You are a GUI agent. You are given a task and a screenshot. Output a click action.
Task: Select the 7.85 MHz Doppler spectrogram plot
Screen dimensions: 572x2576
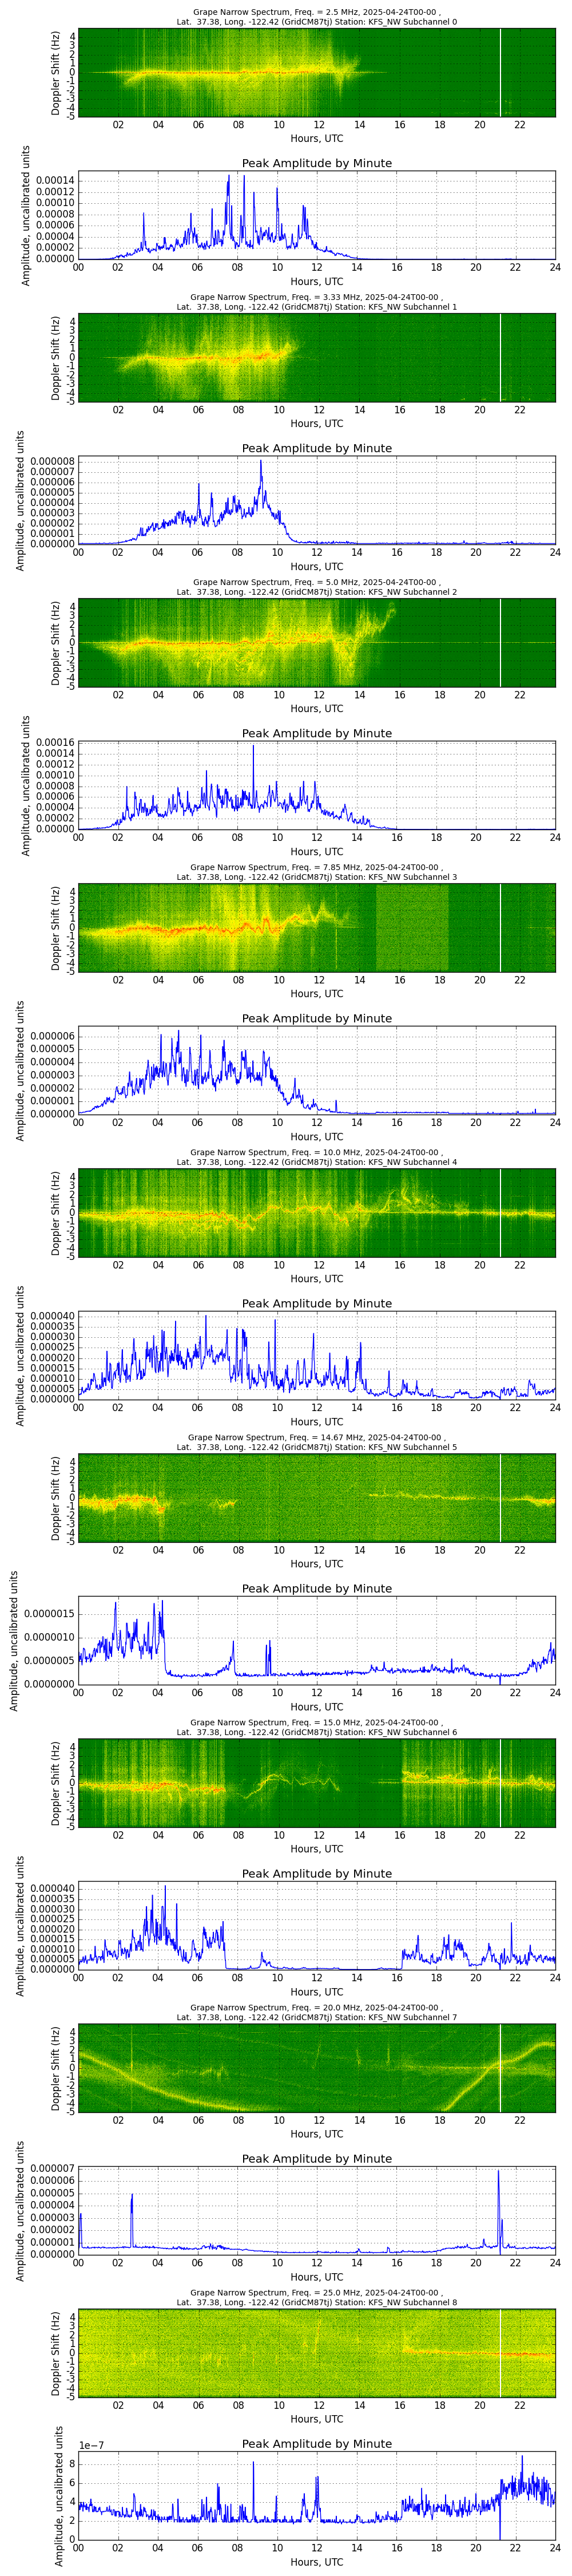coord(317,927)
